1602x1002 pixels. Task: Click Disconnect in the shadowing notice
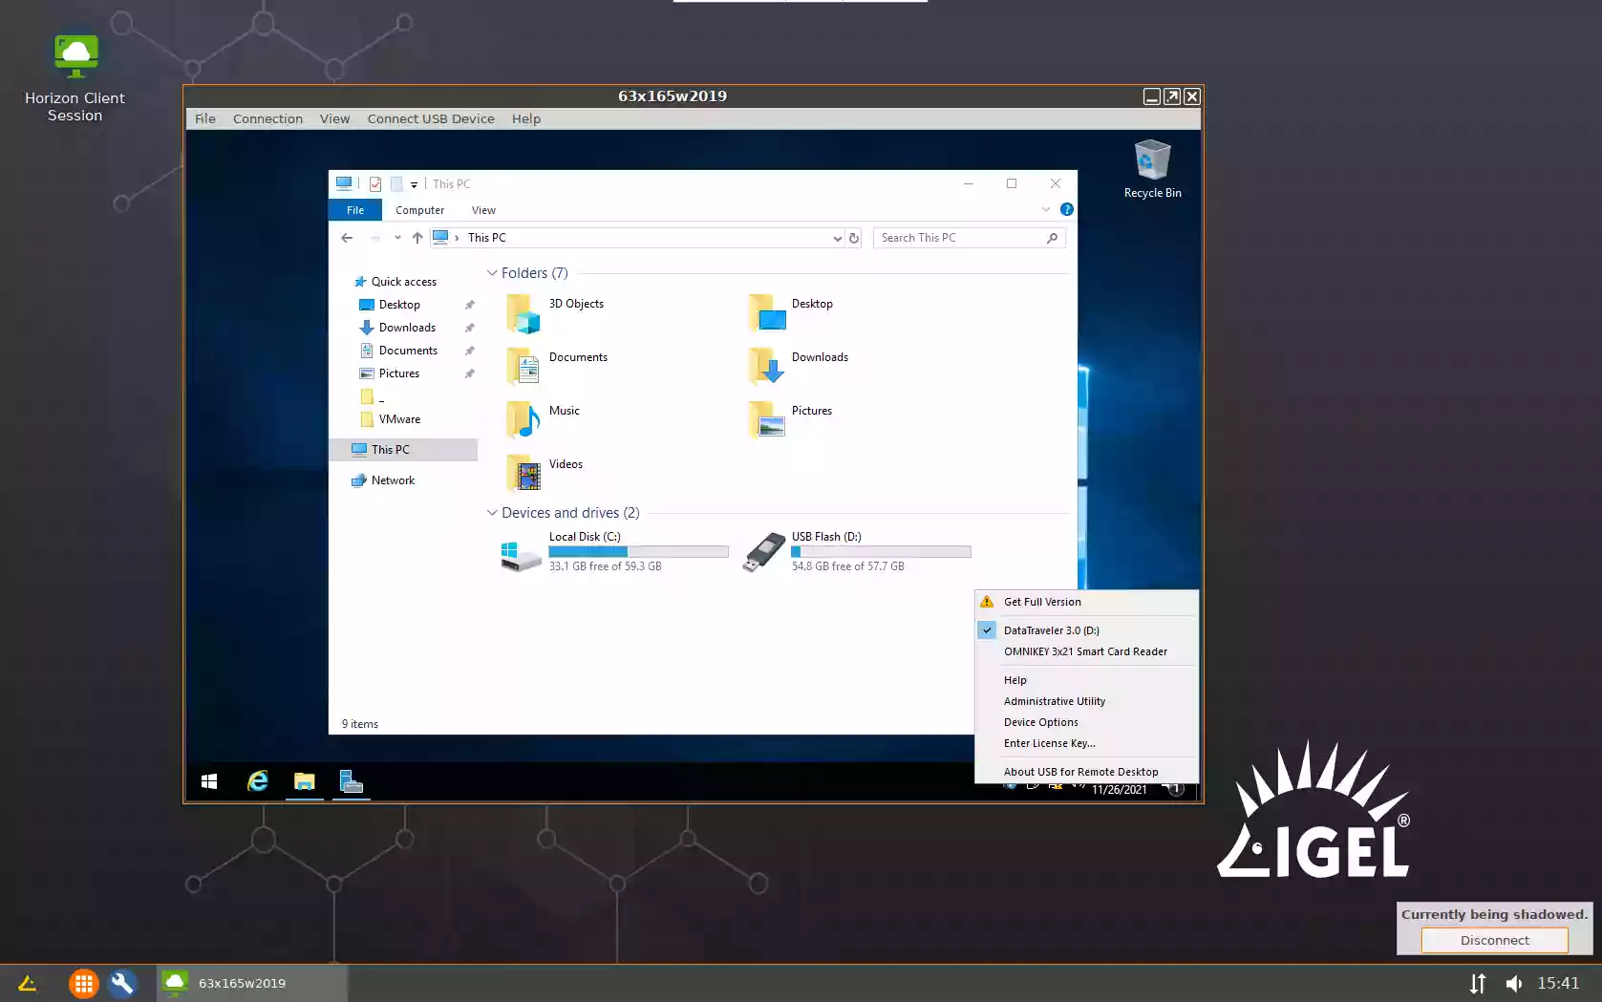pyautogui.click(x=1494, y=940)
